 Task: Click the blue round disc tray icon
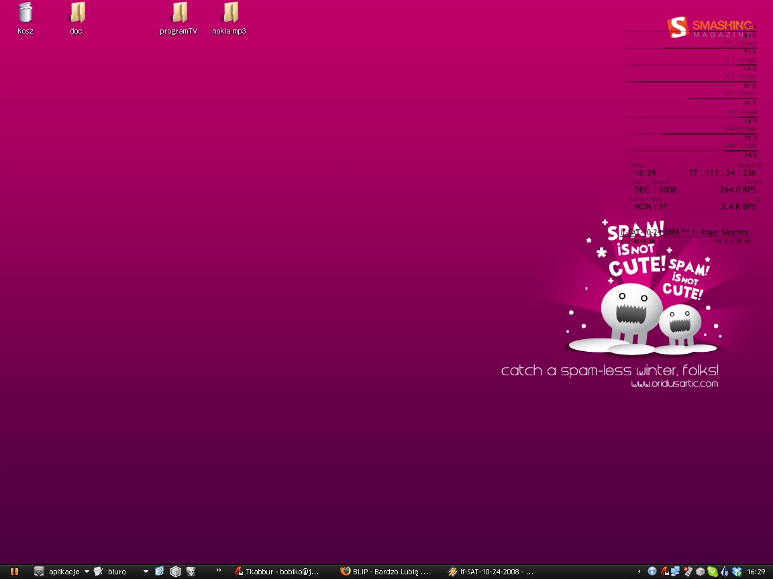coord(652,571)
